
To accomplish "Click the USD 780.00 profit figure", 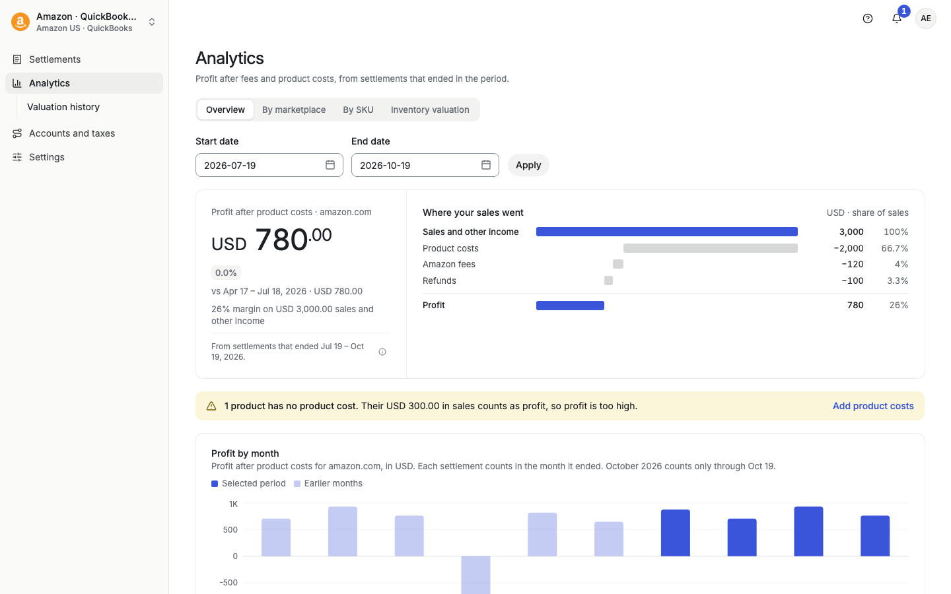I will [x=271, y=240].
